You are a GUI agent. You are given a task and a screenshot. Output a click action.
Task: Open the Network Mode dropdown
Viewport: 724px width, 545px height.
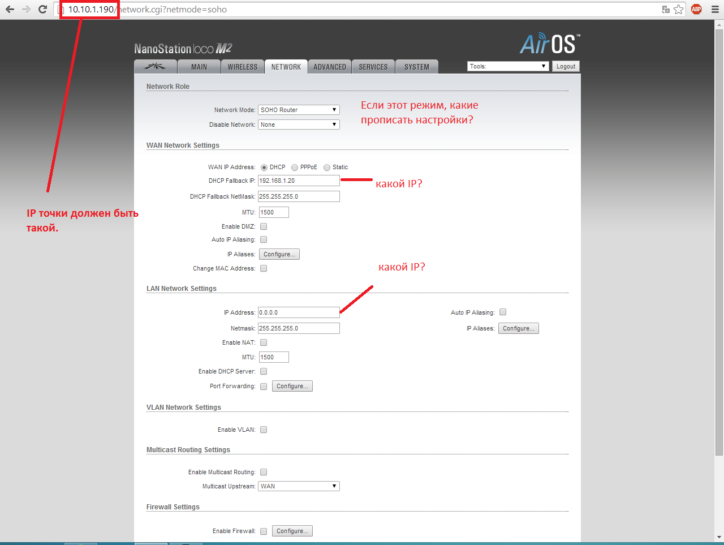point(299,110)
